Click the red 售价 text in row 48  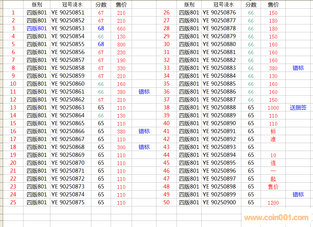(x=273, y=187)
